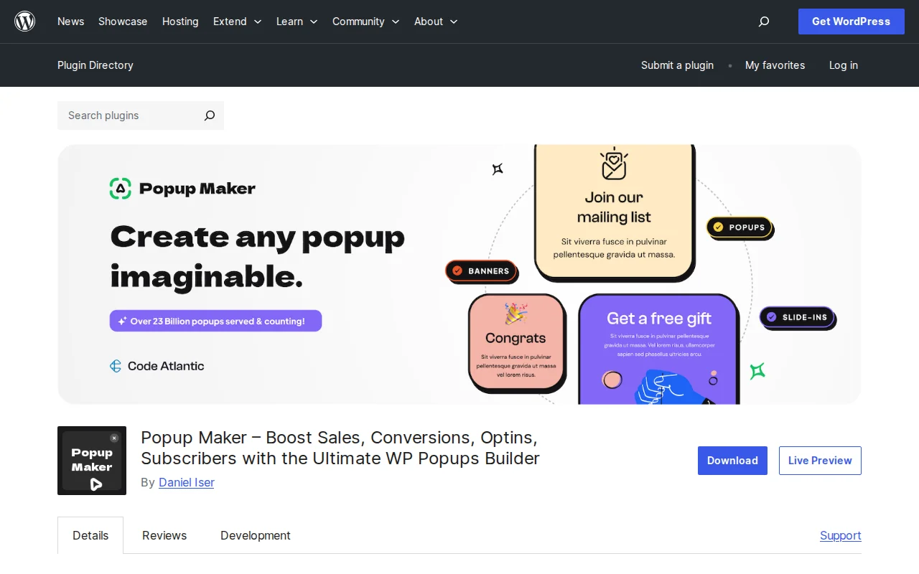Click the Get WordPress button
This screenshot has width=919, height=574.
click(851, 22)
